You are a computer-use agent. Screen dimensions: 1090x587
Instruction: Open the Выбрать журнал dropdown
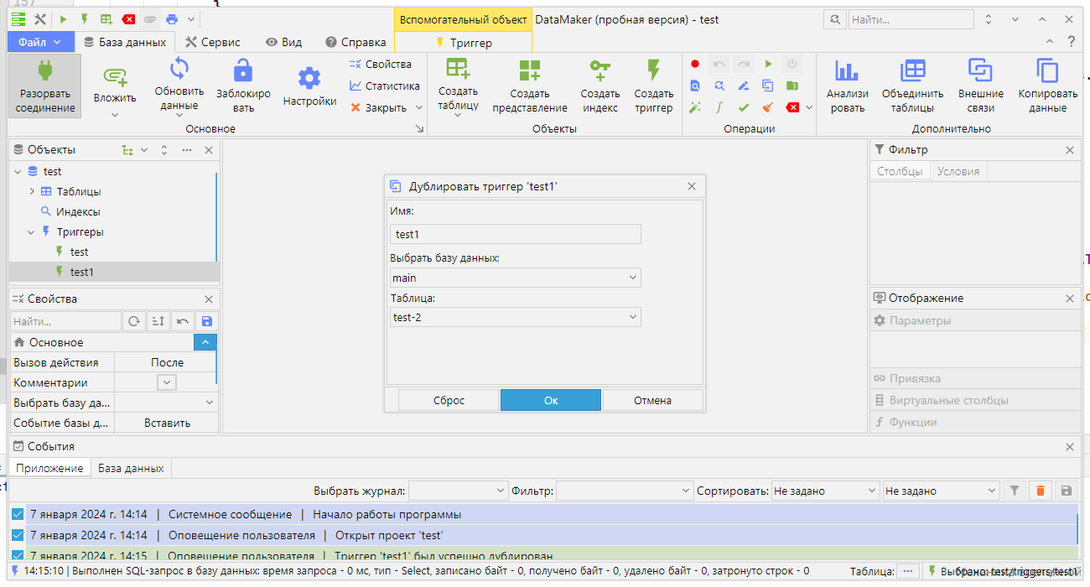point(458,491)
